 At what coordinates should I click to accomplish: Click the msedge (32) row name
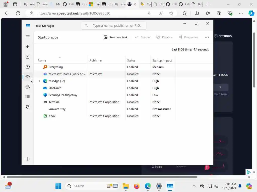(x=57, y=81)
